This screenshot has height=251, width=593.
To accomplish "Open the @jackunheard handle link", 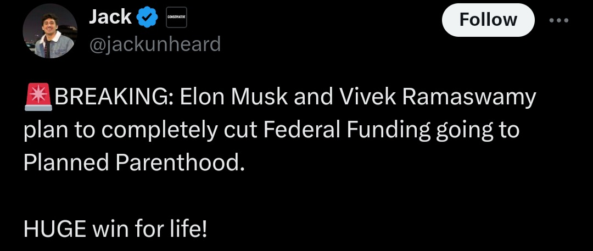I will click(154, 43).
